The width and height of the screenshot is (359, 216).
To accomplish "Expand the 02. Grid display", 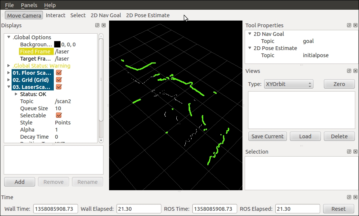I will click(9, 80).
